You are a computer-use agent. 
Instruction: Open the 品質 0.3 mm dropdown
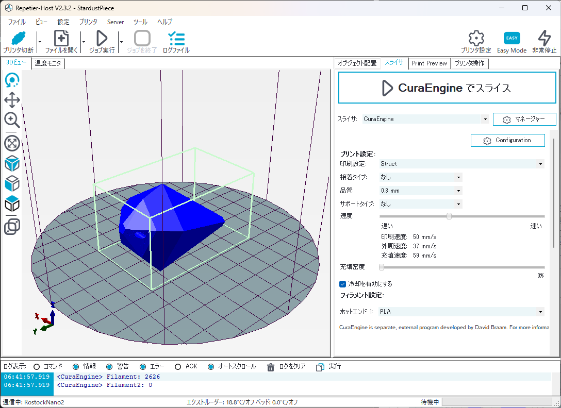pyautogui.click(x=458, y=191)
